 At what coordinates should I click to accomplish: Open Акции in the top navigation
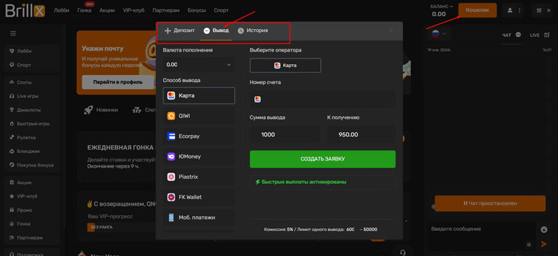pos(107,10)
